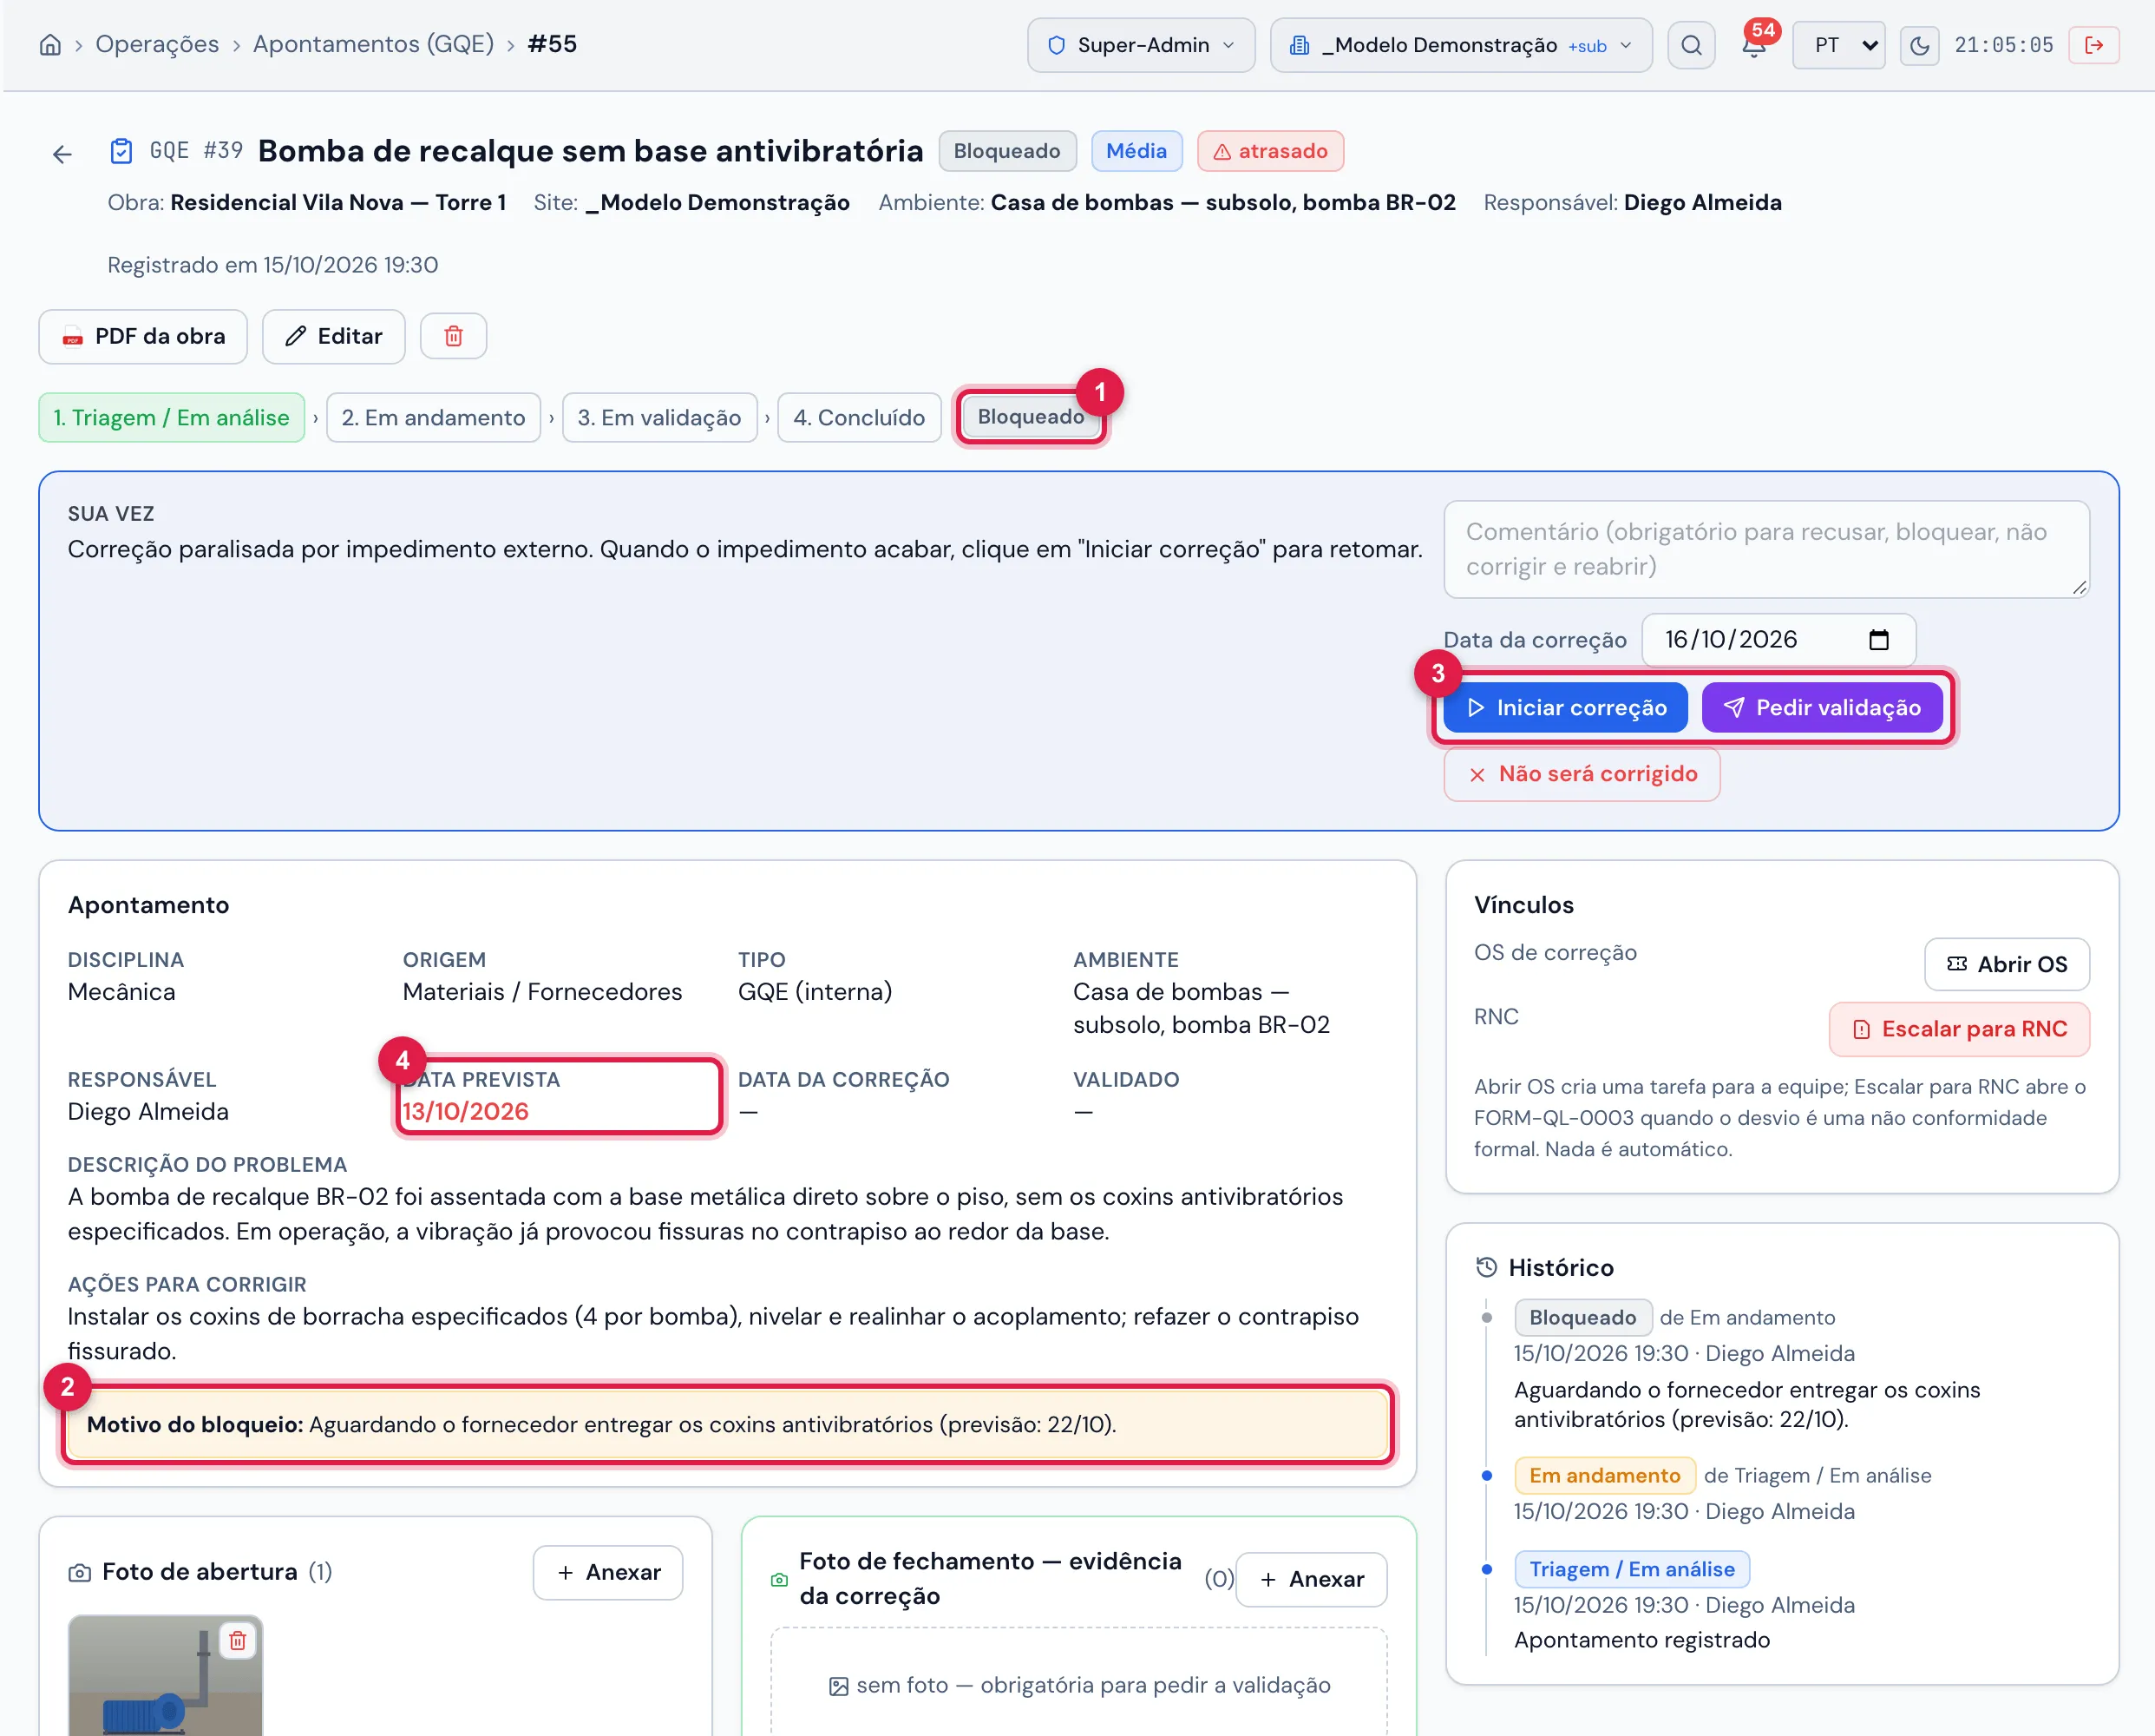Image resolution: width=2155 pixels, height=1736 pixels.
Task: Click the Em andamento badge in Histórico
Action: pyautogui.click(x=1604, y=1475)
